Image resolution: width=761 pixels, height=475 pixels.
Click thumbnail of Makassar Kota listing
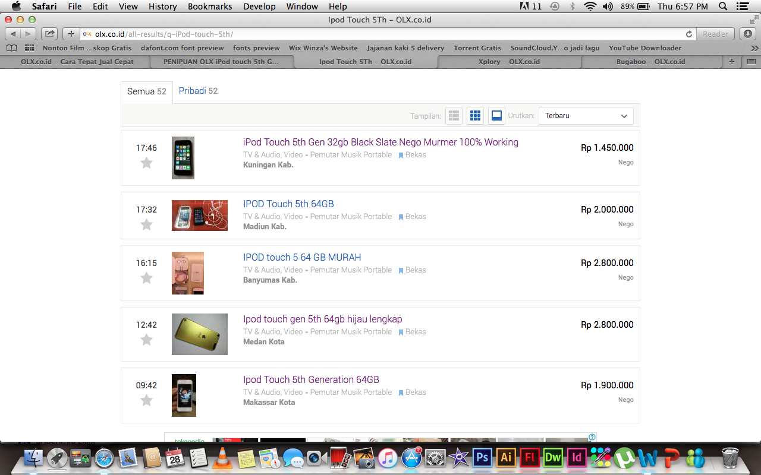184,395
